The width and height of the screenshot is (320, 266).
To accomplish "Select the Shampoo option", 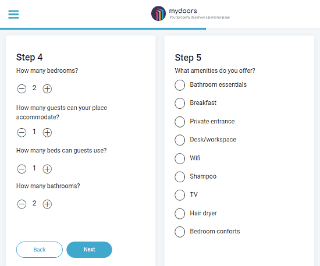I will 180,176.
